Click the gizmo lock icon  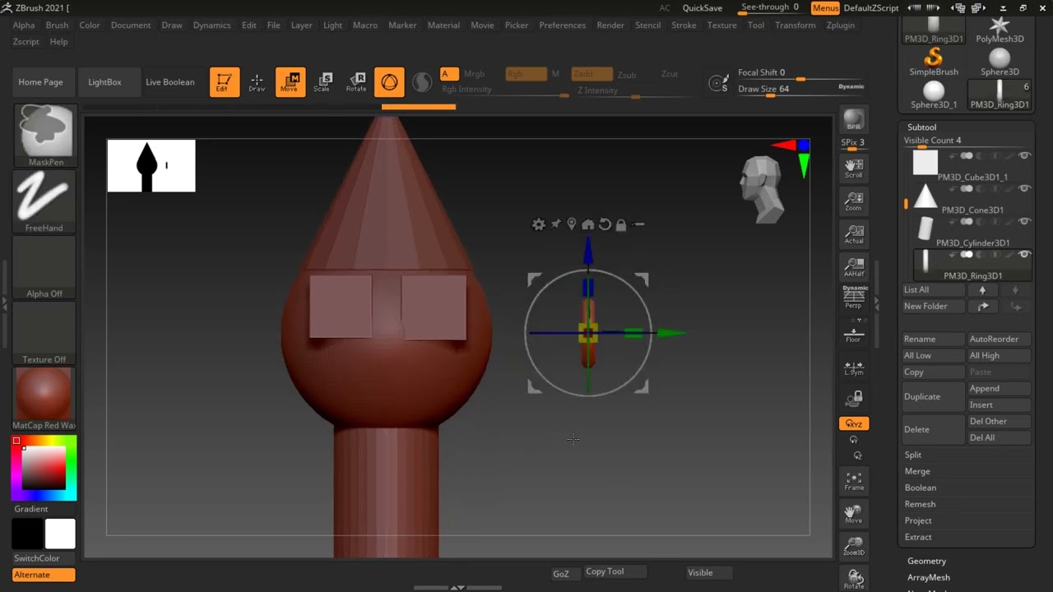coord(621,224)
